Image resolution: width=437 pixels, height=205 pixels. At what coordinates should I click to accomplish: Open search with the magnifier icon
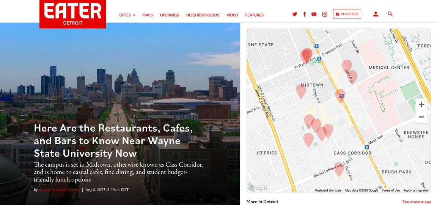390,14
